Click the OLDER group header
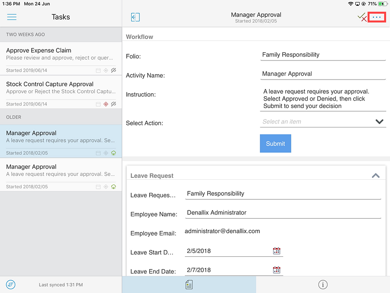390x293 pixels. pos(61,117)
